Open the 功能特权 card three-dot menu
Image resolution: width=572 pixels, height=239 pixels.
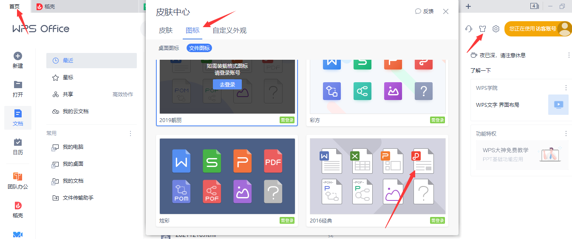pyautogui.click(x=566, y=133)
